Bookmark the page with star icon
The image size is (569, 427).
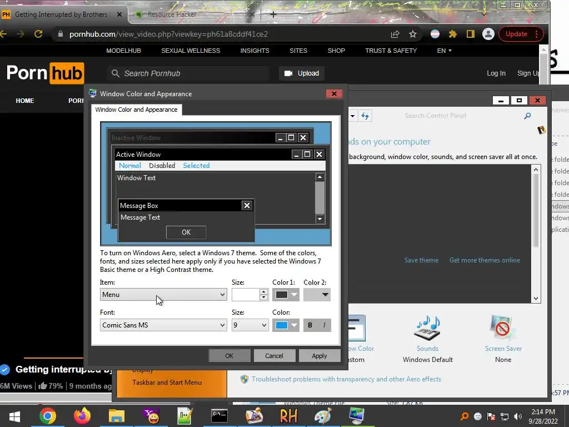pos(413,34)
